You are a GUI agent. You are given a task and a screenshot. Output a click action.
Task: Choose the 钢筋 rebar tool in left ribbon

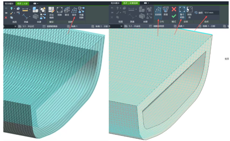coord(60,11)
